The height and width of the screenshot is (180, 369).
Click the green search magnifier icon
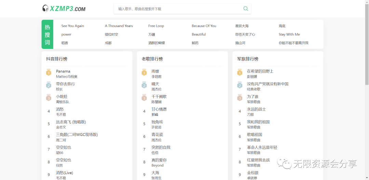tap(246, 9)
